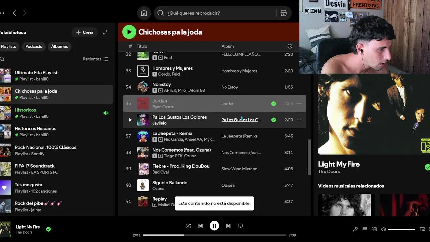Screen dimensions: 430x242
Task: Toggle saved checkmark in now playing bar
Action: click(x=48, y=229)
